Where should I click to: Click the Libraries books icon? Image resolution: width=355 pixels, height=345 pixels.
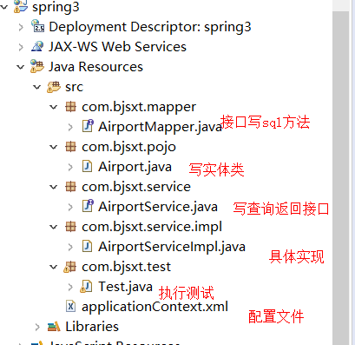tap(54, 327)
